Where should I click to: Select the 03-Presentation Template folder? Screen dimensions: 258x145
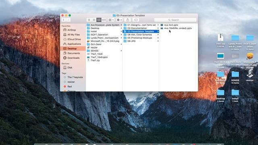tap(141, 31)
